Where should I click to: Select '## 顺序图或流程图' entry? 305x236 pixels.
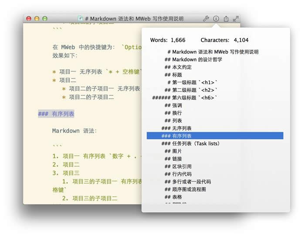(185, 189)
